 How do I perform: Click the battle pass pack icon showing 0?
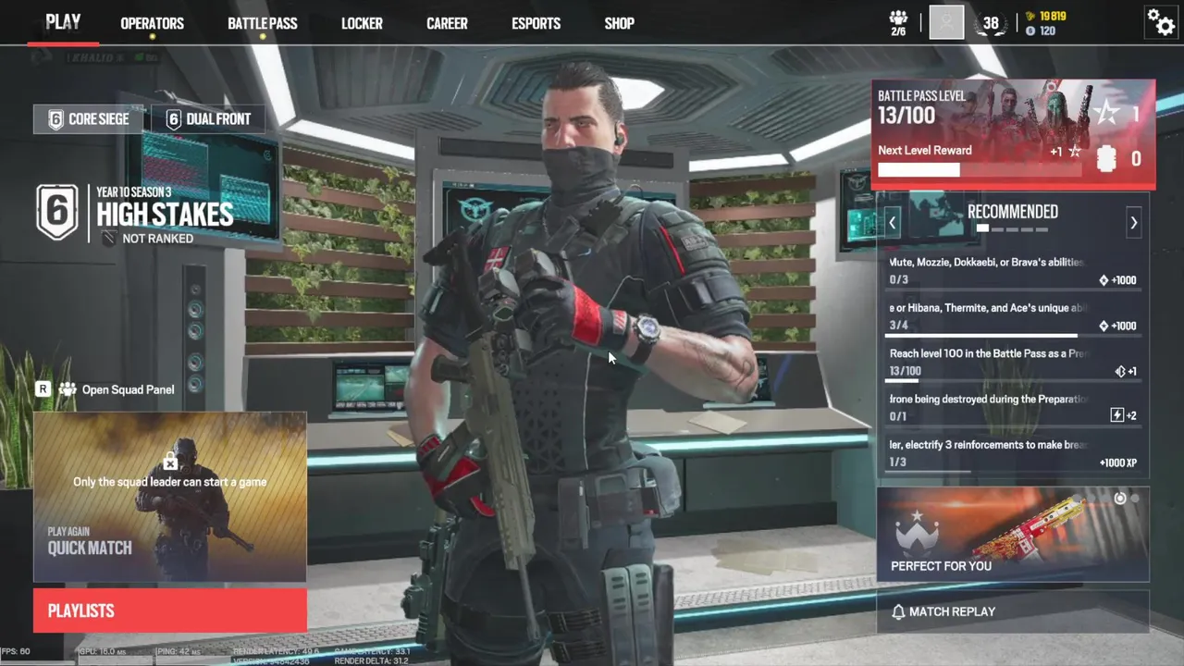(1106, 159)
